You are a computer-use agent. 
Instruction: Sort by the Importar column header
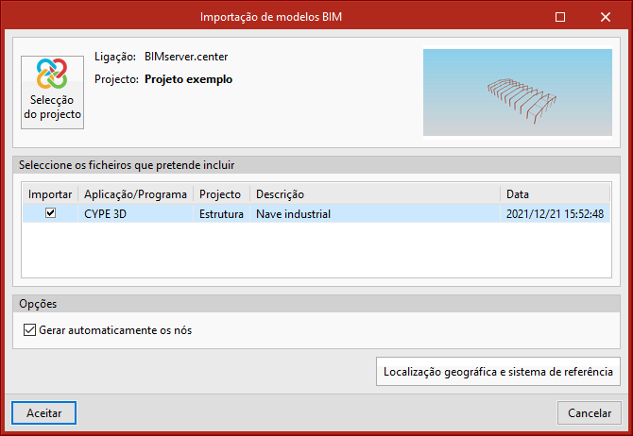pos(50,194)
